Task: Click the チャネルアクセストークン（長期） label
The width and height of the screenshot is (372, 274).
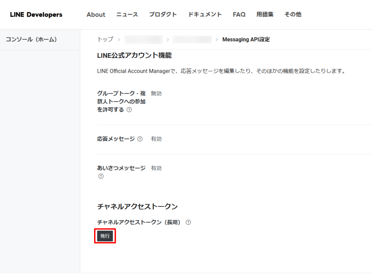Action: tap(139, 222)
